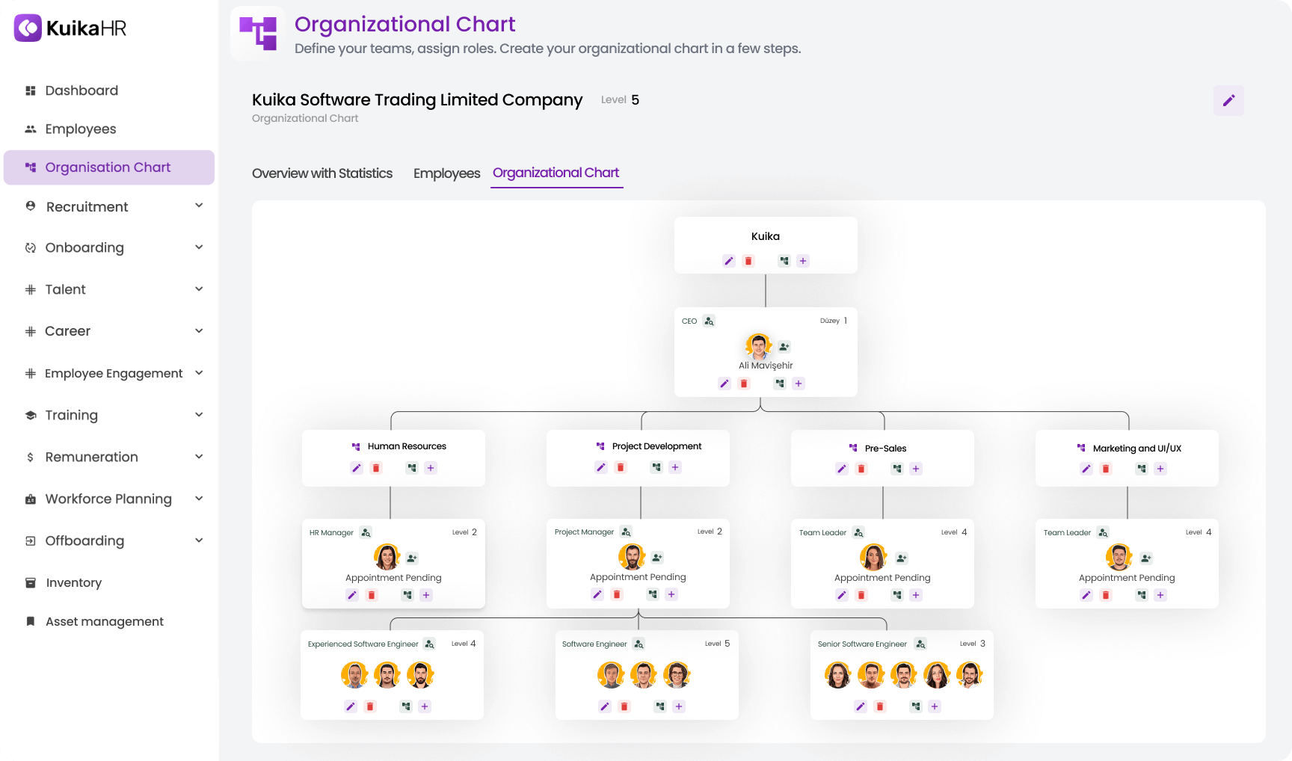Edit the Kuika root node using pencil icon
The height and width of the screenshot is (761, 1292).
pos(729,261)
